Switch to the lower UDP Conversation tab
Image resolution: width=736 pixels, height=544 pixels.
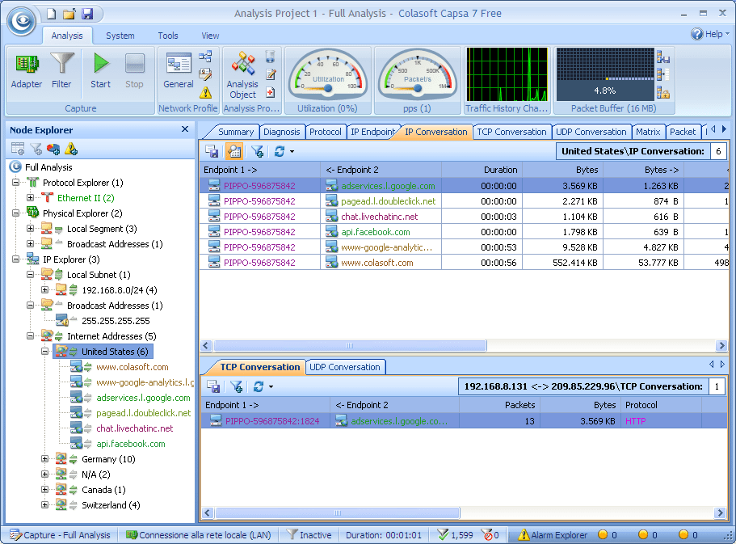point(345,367)
